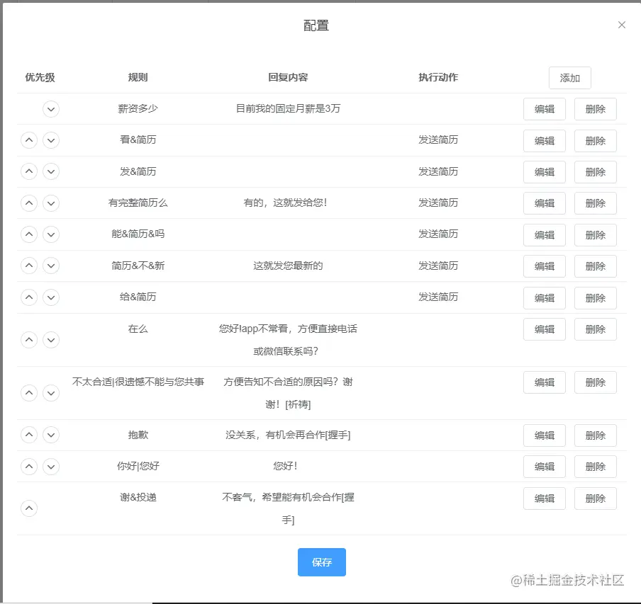The image size is (641, 604).
Task: Move 有完整简历么 rule down one row
Action: (51, 203)
